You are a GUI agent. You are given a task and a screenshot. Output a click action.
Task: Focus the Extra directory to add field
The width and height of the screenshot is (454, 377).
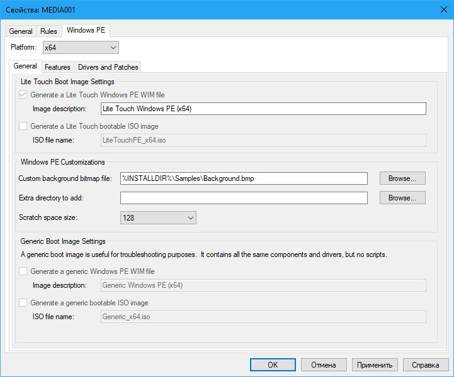[x=243, y=198]
